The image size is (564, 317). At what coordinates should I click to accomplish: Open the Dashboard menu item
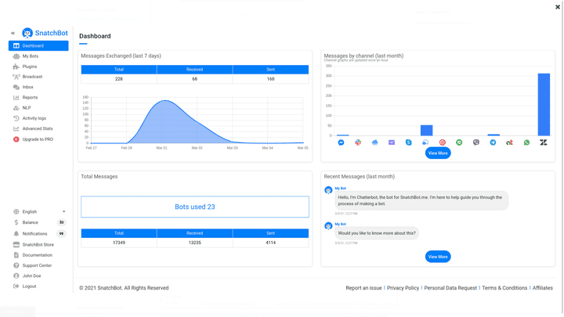[x=38, y=45]
